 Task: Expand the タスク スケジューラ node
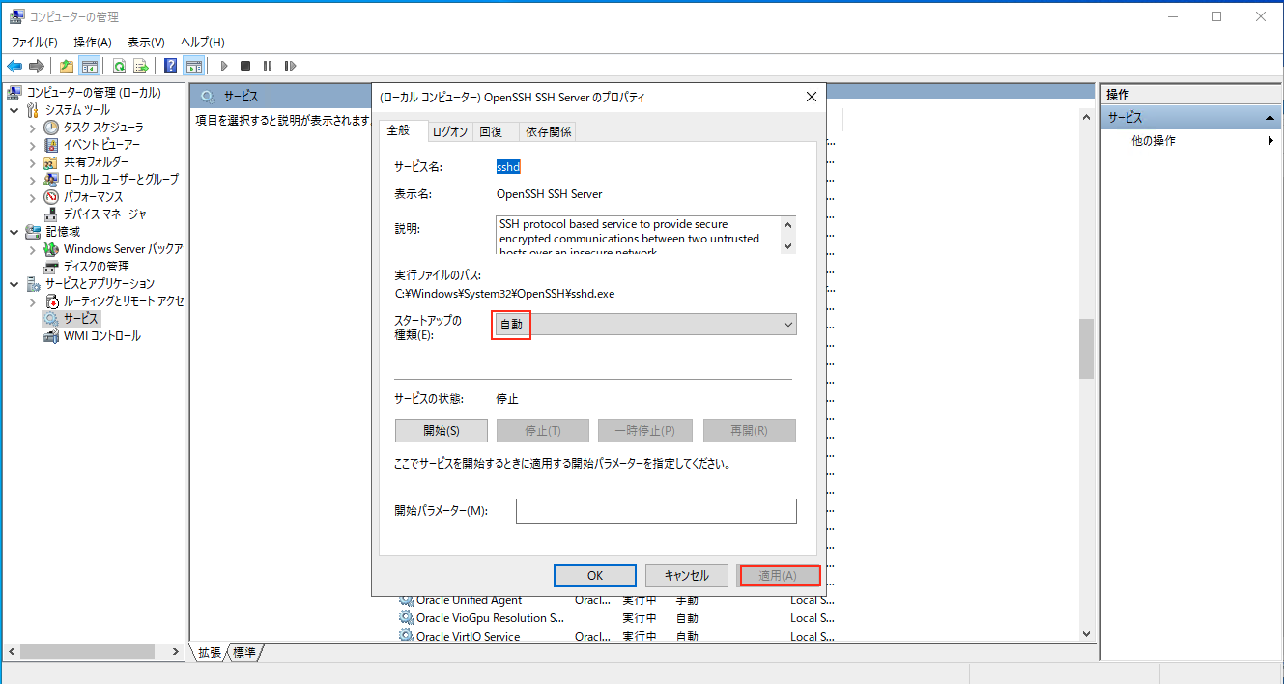point(32,128)
